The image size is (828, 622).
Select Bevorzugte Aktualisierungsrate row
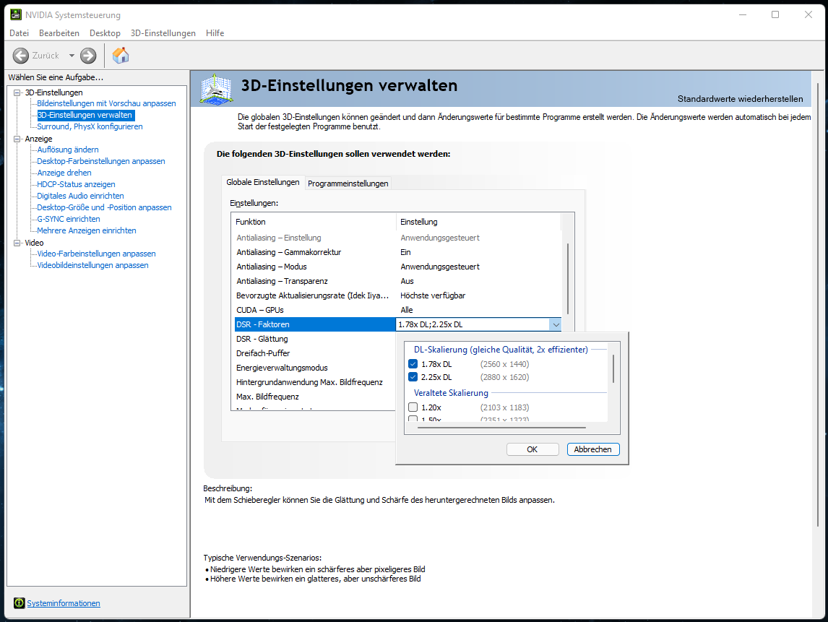pyautogui.click(x=397, y=295)
